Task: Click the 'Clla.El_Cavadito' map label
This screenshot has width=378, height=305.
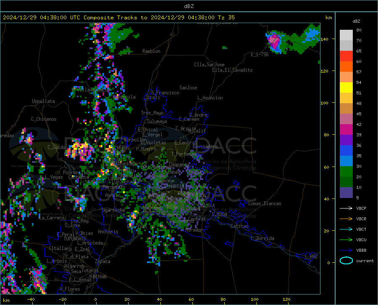Action: pyautogui.click(x=232, y=70)
